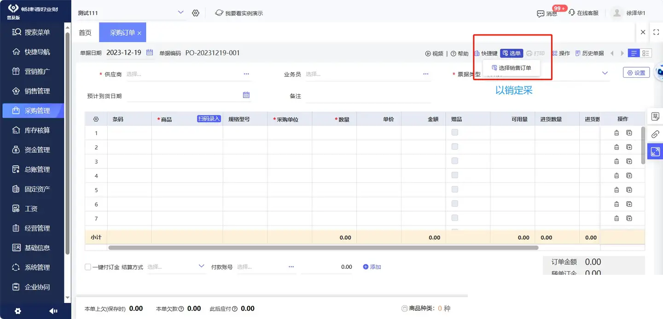Screen dimensions: 663x319
Task: Check the 赠品 box in row 3
Action: coord(455,161)
